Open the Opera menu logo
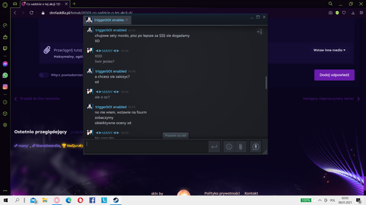366x205 pixels. (5, 4)
